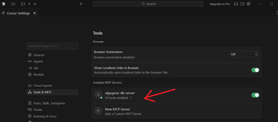
Task: Open Rules, Skills, Subagents settings
Action: pyautogui.click(x=49, y=103)
